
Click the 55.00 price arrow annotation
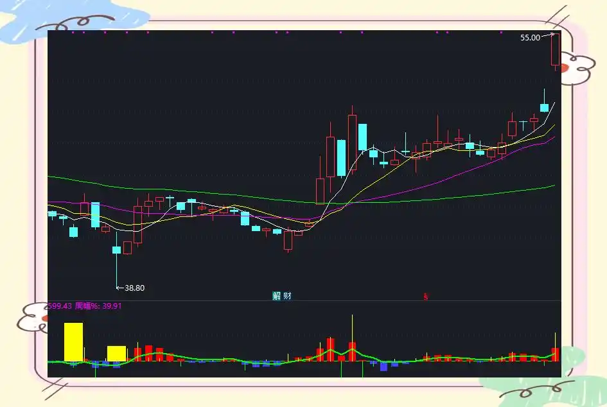pyautogui.click(x=547, y=35)
